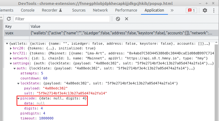Viewport: 219px width, 121px height.
Task: Open the Network tab
Action: pyautogui.click(x=100, y=10)
